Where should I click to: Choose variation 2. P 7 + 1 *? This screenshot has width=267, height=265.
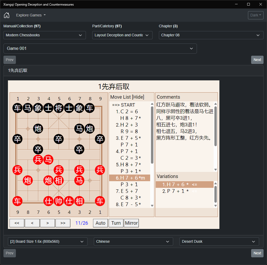click(185, 191)
